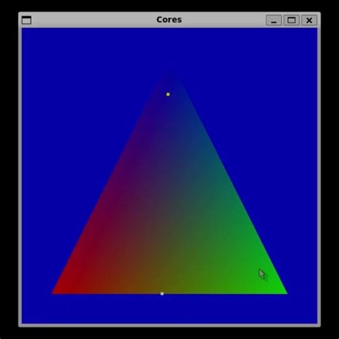Screen dimensions: 339x339
Task: Minimize the Cores window
Action: click(274, 20)
